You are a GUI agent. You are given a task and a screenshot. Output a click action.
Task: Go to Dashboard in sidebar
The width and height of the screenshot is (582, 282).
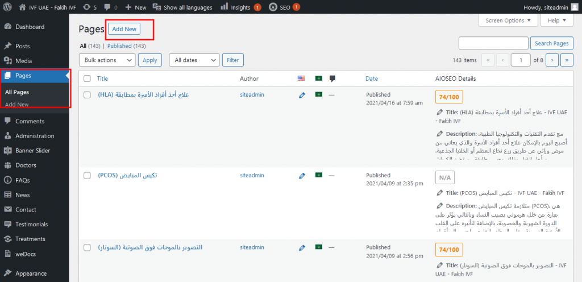30,27
